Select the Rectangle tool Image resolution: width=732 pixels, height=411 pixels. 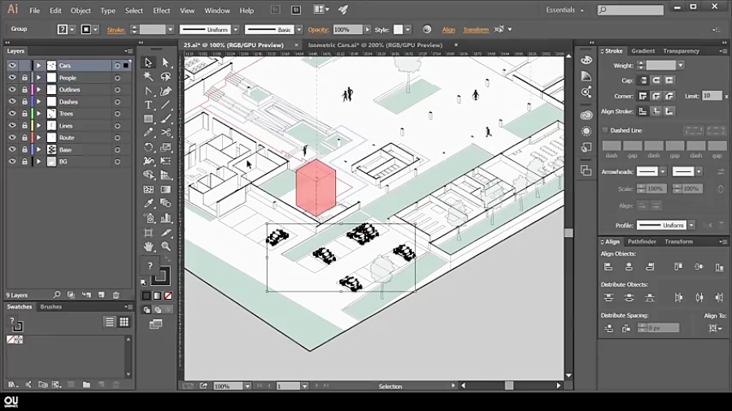[x=149, y=119]
